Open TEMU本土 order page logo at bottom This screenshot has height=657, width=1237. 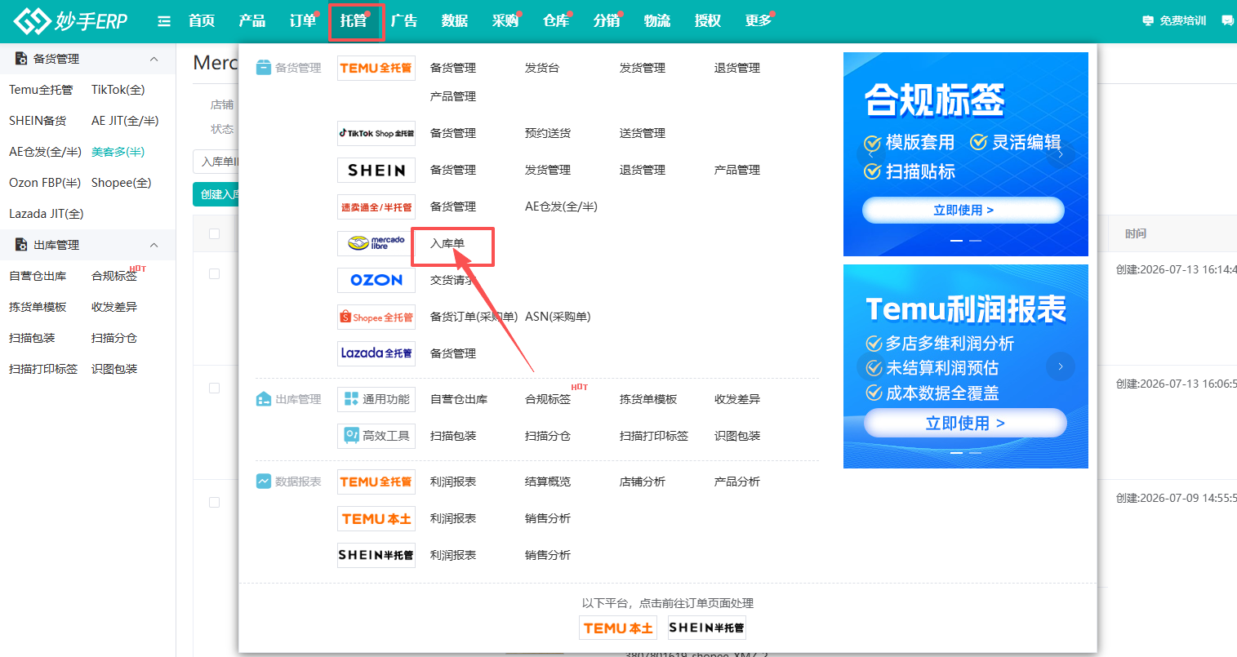pos(618,628)
